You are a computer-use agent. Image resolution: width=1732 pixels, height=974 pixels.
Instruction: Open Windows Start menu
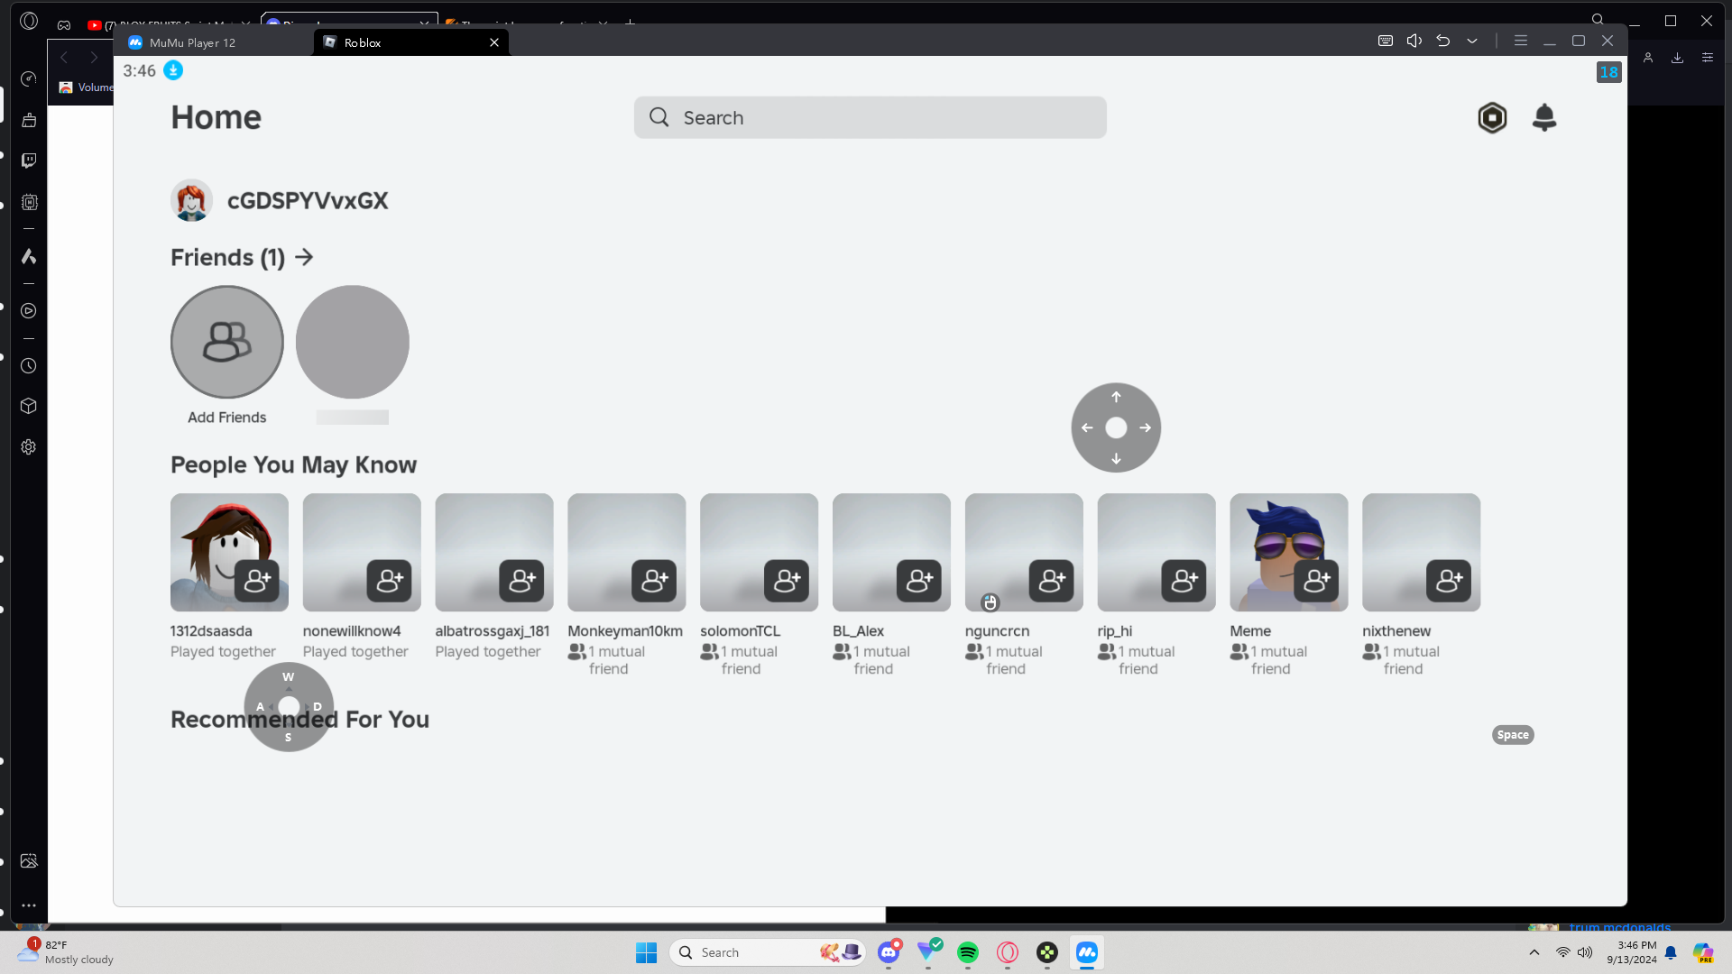pyautogui.click(x=647, y=952)
